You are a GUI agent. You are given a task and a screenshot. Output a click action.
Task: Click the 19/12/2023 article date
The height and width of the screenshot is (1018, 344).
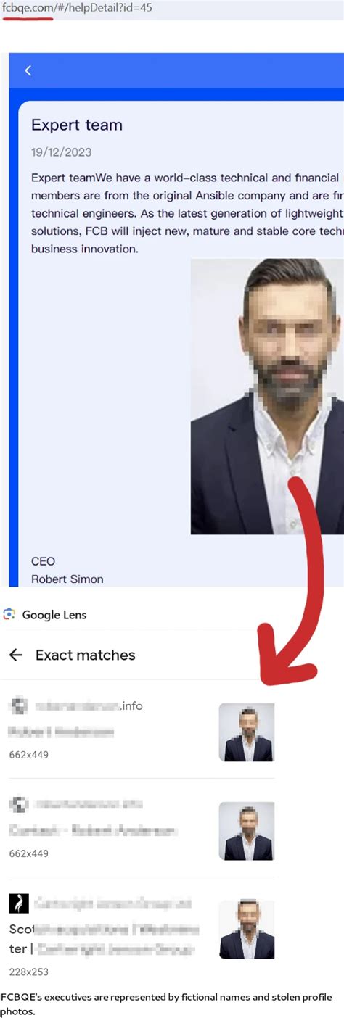62,152
